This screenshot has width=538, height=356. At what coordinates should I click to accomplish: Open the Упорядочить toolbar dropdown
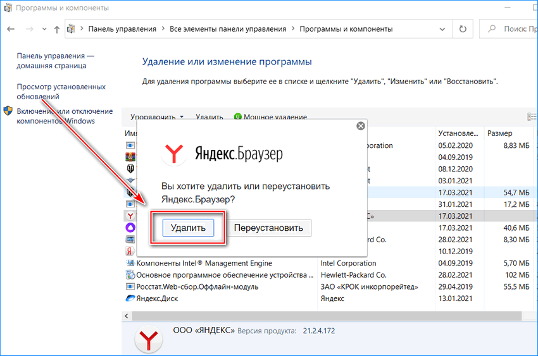157,117
